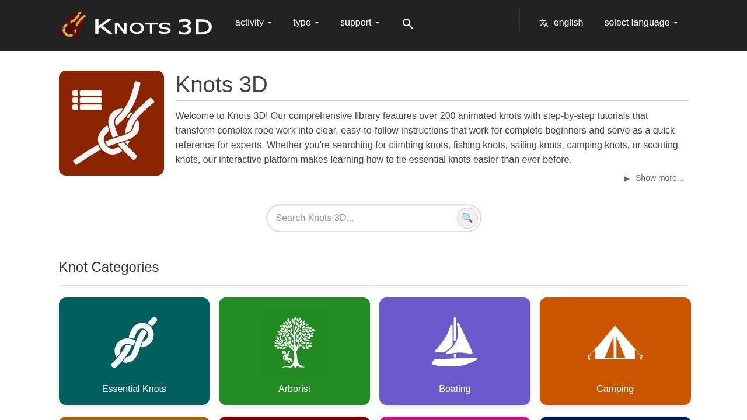
Task: Click the Essential Knots label
Action: click(134, 388)
